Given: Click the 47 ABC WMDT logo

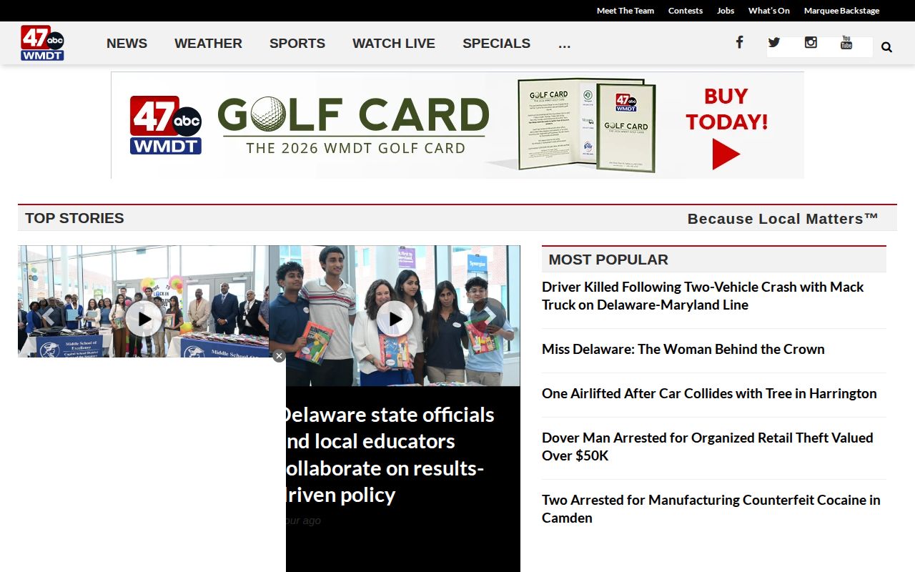Looking at the screenshot, I should click(x=42, y=43).
